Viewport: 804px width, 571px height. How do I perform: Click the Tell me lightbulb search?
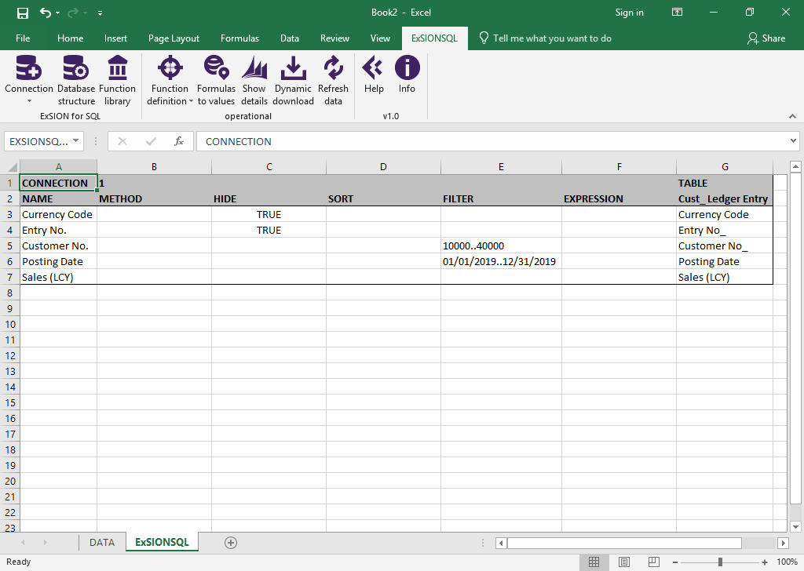(484, 38)
